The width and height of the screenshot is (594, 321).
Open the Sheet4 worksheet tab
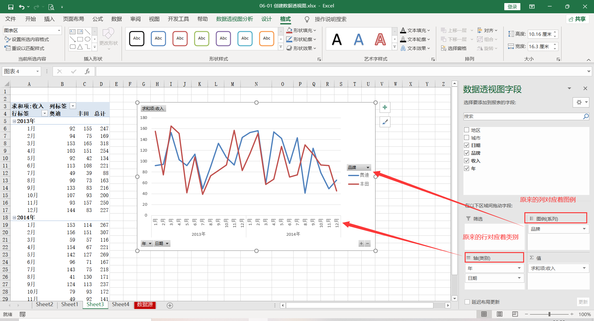120,304
